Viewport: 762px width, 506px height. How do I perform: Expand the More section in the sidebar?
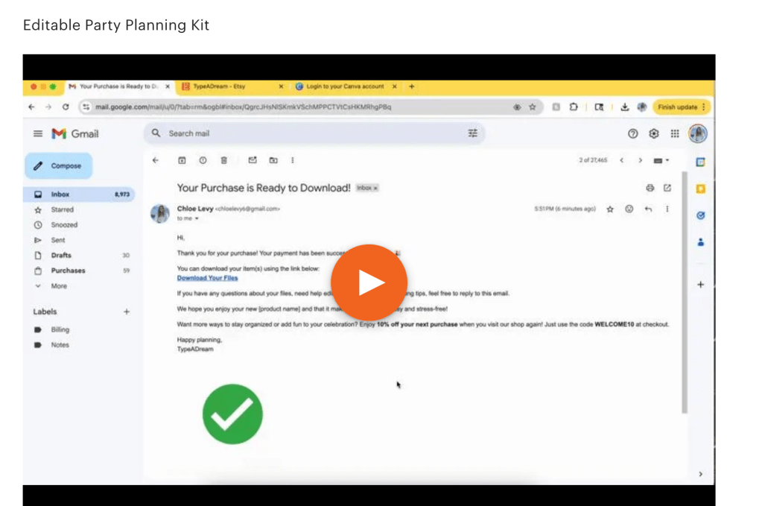pos(59,286)
